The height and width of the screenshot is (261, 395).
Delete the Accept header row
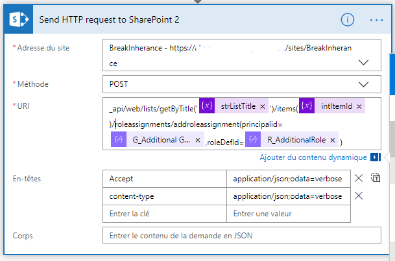pos(359,178)
